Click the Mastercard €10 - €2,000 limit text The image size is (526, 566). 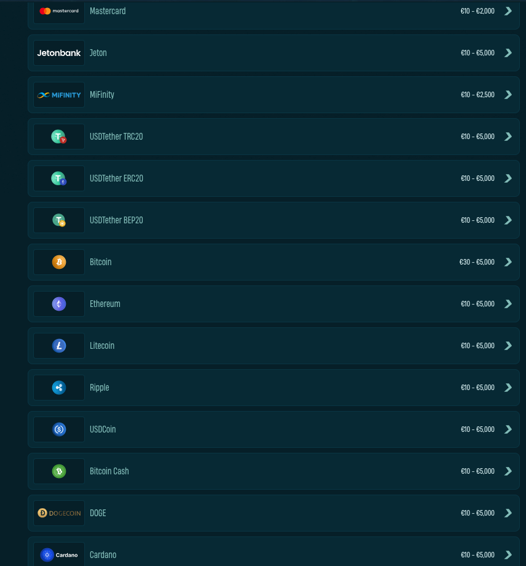[477, 11]
